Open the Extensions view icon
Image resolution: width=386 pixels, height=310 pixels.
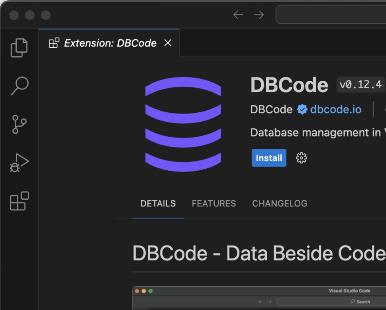pos(19,201)
